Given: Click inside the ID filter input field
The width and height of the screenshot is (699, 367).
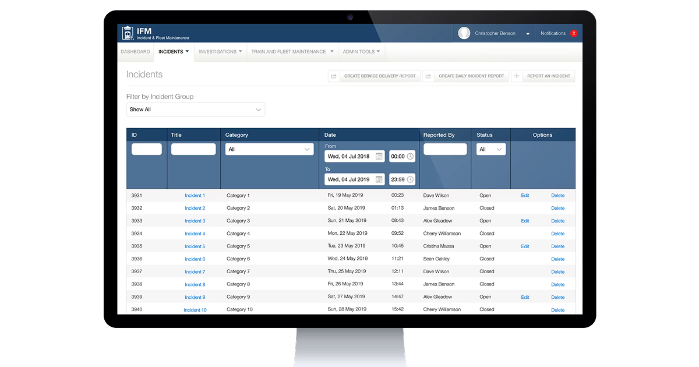Looking at the screenshot, I should [x=146, y=149].
